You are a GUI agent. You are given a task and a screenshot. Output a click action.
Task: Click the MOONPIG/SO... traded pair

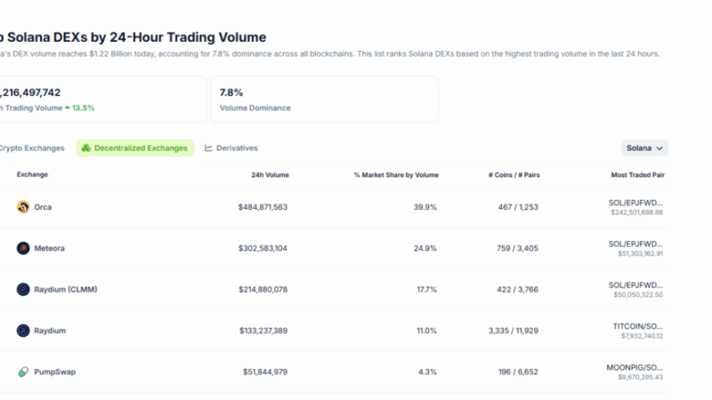coord(635,367)
